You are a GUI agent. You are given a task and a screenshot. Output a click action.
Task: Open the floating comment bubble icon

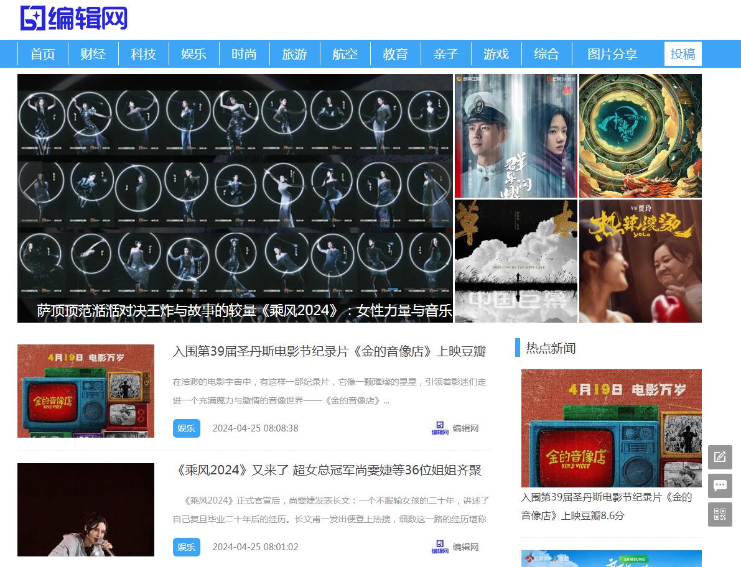720,486
